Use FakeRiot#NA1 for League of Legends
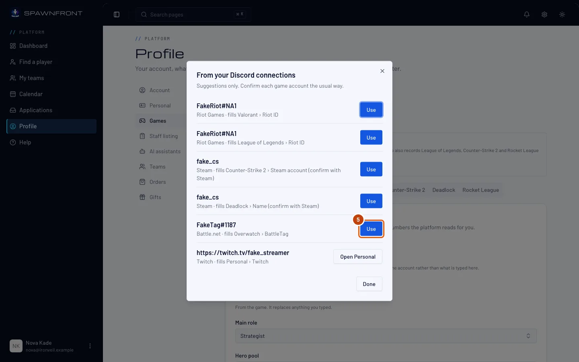Image resolution: width=579 pixels, height=362 pixels. pos(371,138)
